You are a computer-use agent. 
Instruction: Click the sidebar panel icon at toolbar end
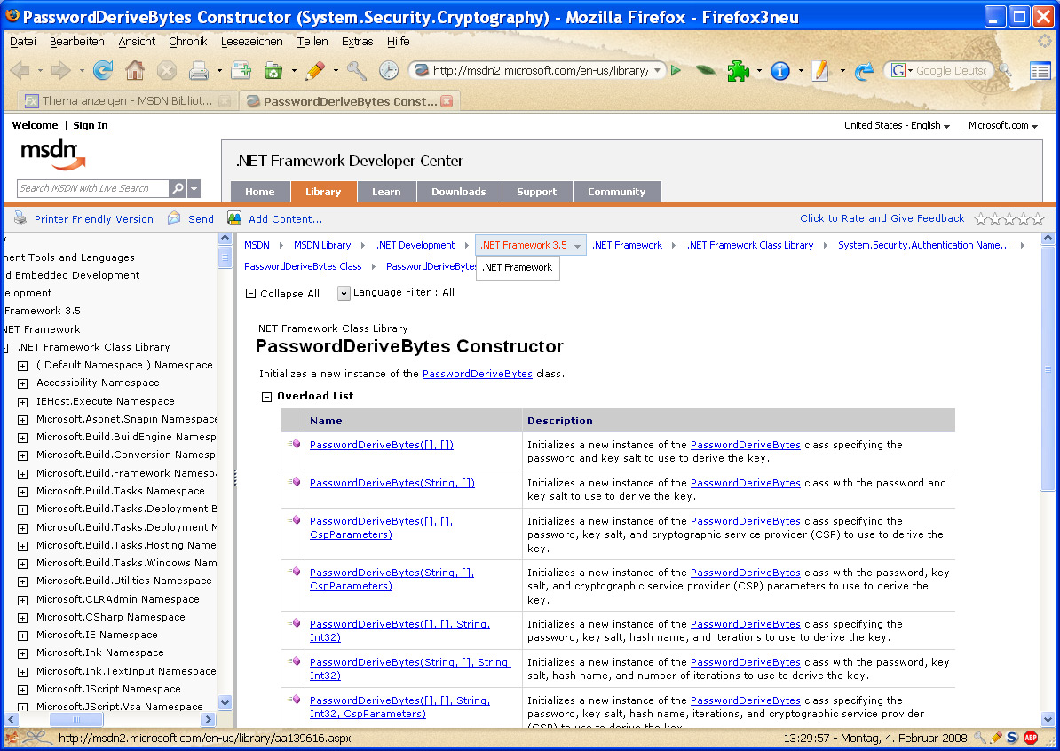click(x=1040, y=70)
